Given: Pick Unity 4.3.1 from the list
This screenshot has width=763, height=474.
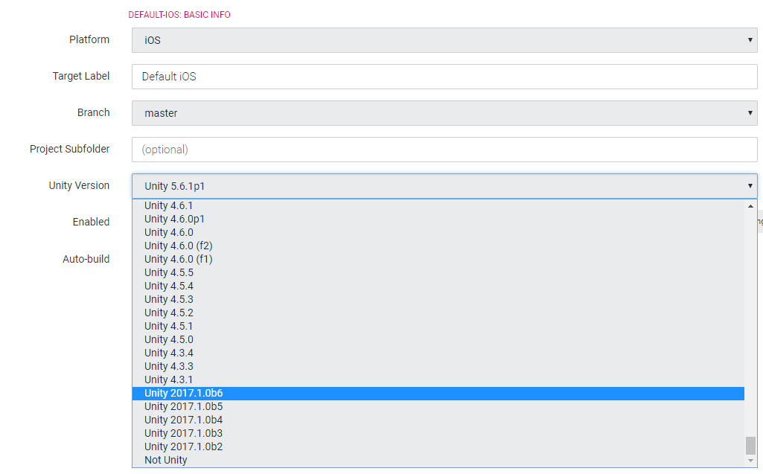Looking at the screenshot, I should click(x=438, y=379).
